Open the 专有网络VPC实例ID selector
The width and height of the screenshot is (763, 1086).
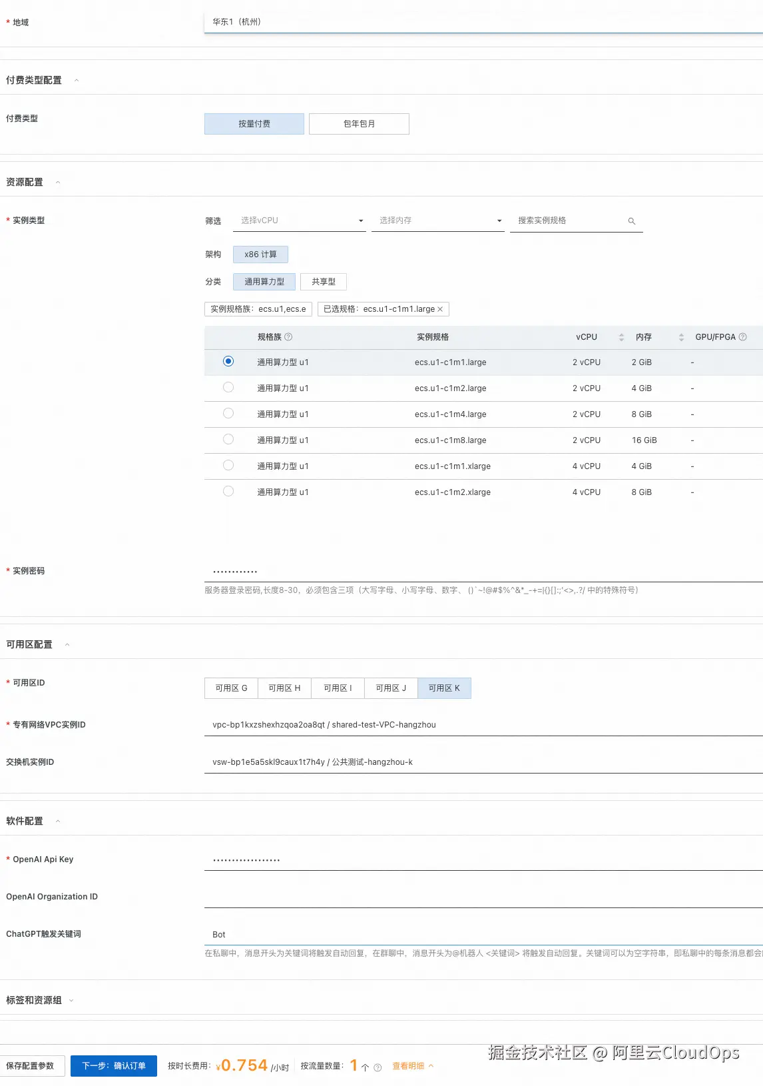coord(483,725)
